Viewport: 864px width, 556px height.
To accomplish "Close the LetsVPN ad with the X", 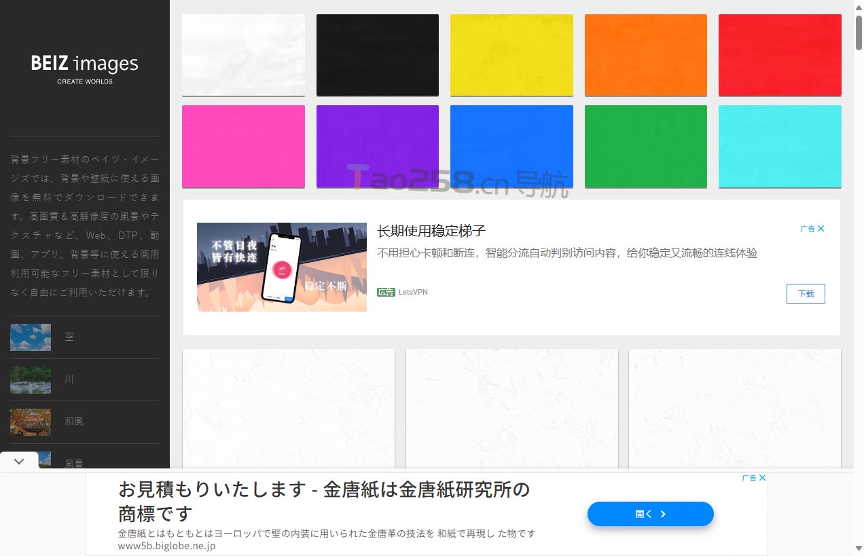I will tap(821, 229).
